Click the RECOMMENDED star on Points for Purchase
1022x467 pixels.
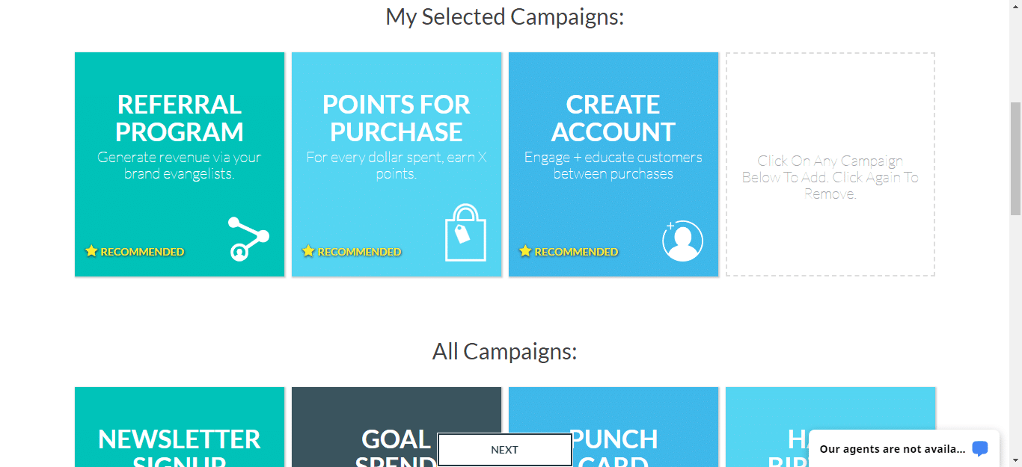pos(308,252)
